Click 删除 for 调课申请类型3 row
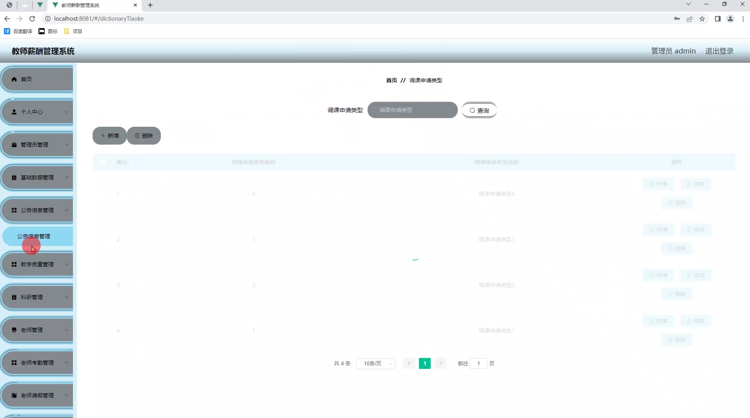750x418 pixels. pyautogui.click(x=677, y=248)
